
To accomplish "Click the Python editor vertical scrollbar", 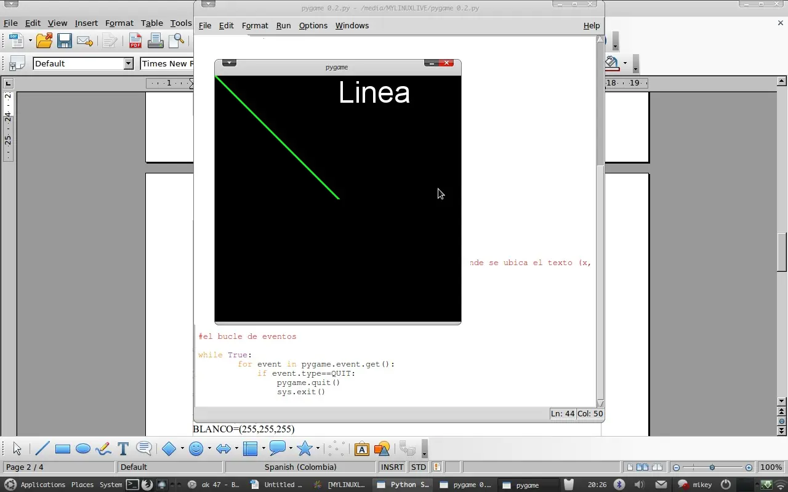I will point(599,246).
